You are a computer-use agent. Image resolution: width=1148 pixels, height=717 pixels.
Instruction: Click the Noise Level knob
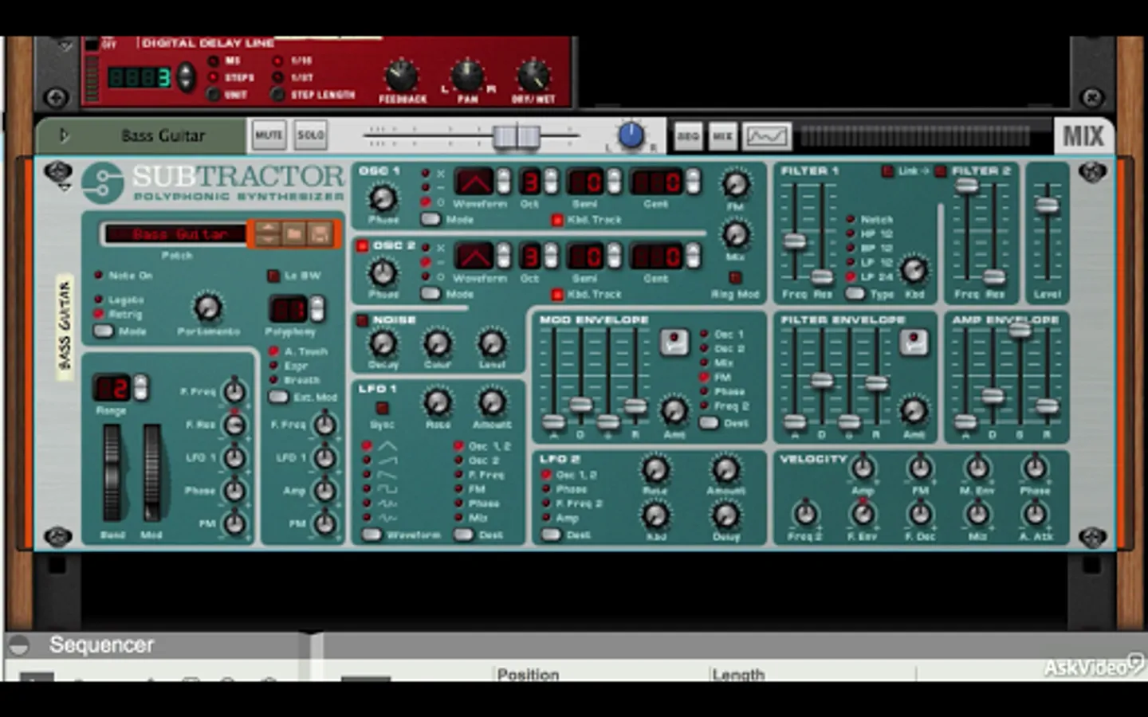click(x=492, y=343)
